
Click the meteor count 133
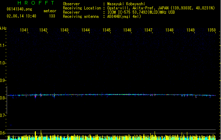point(52,16)
